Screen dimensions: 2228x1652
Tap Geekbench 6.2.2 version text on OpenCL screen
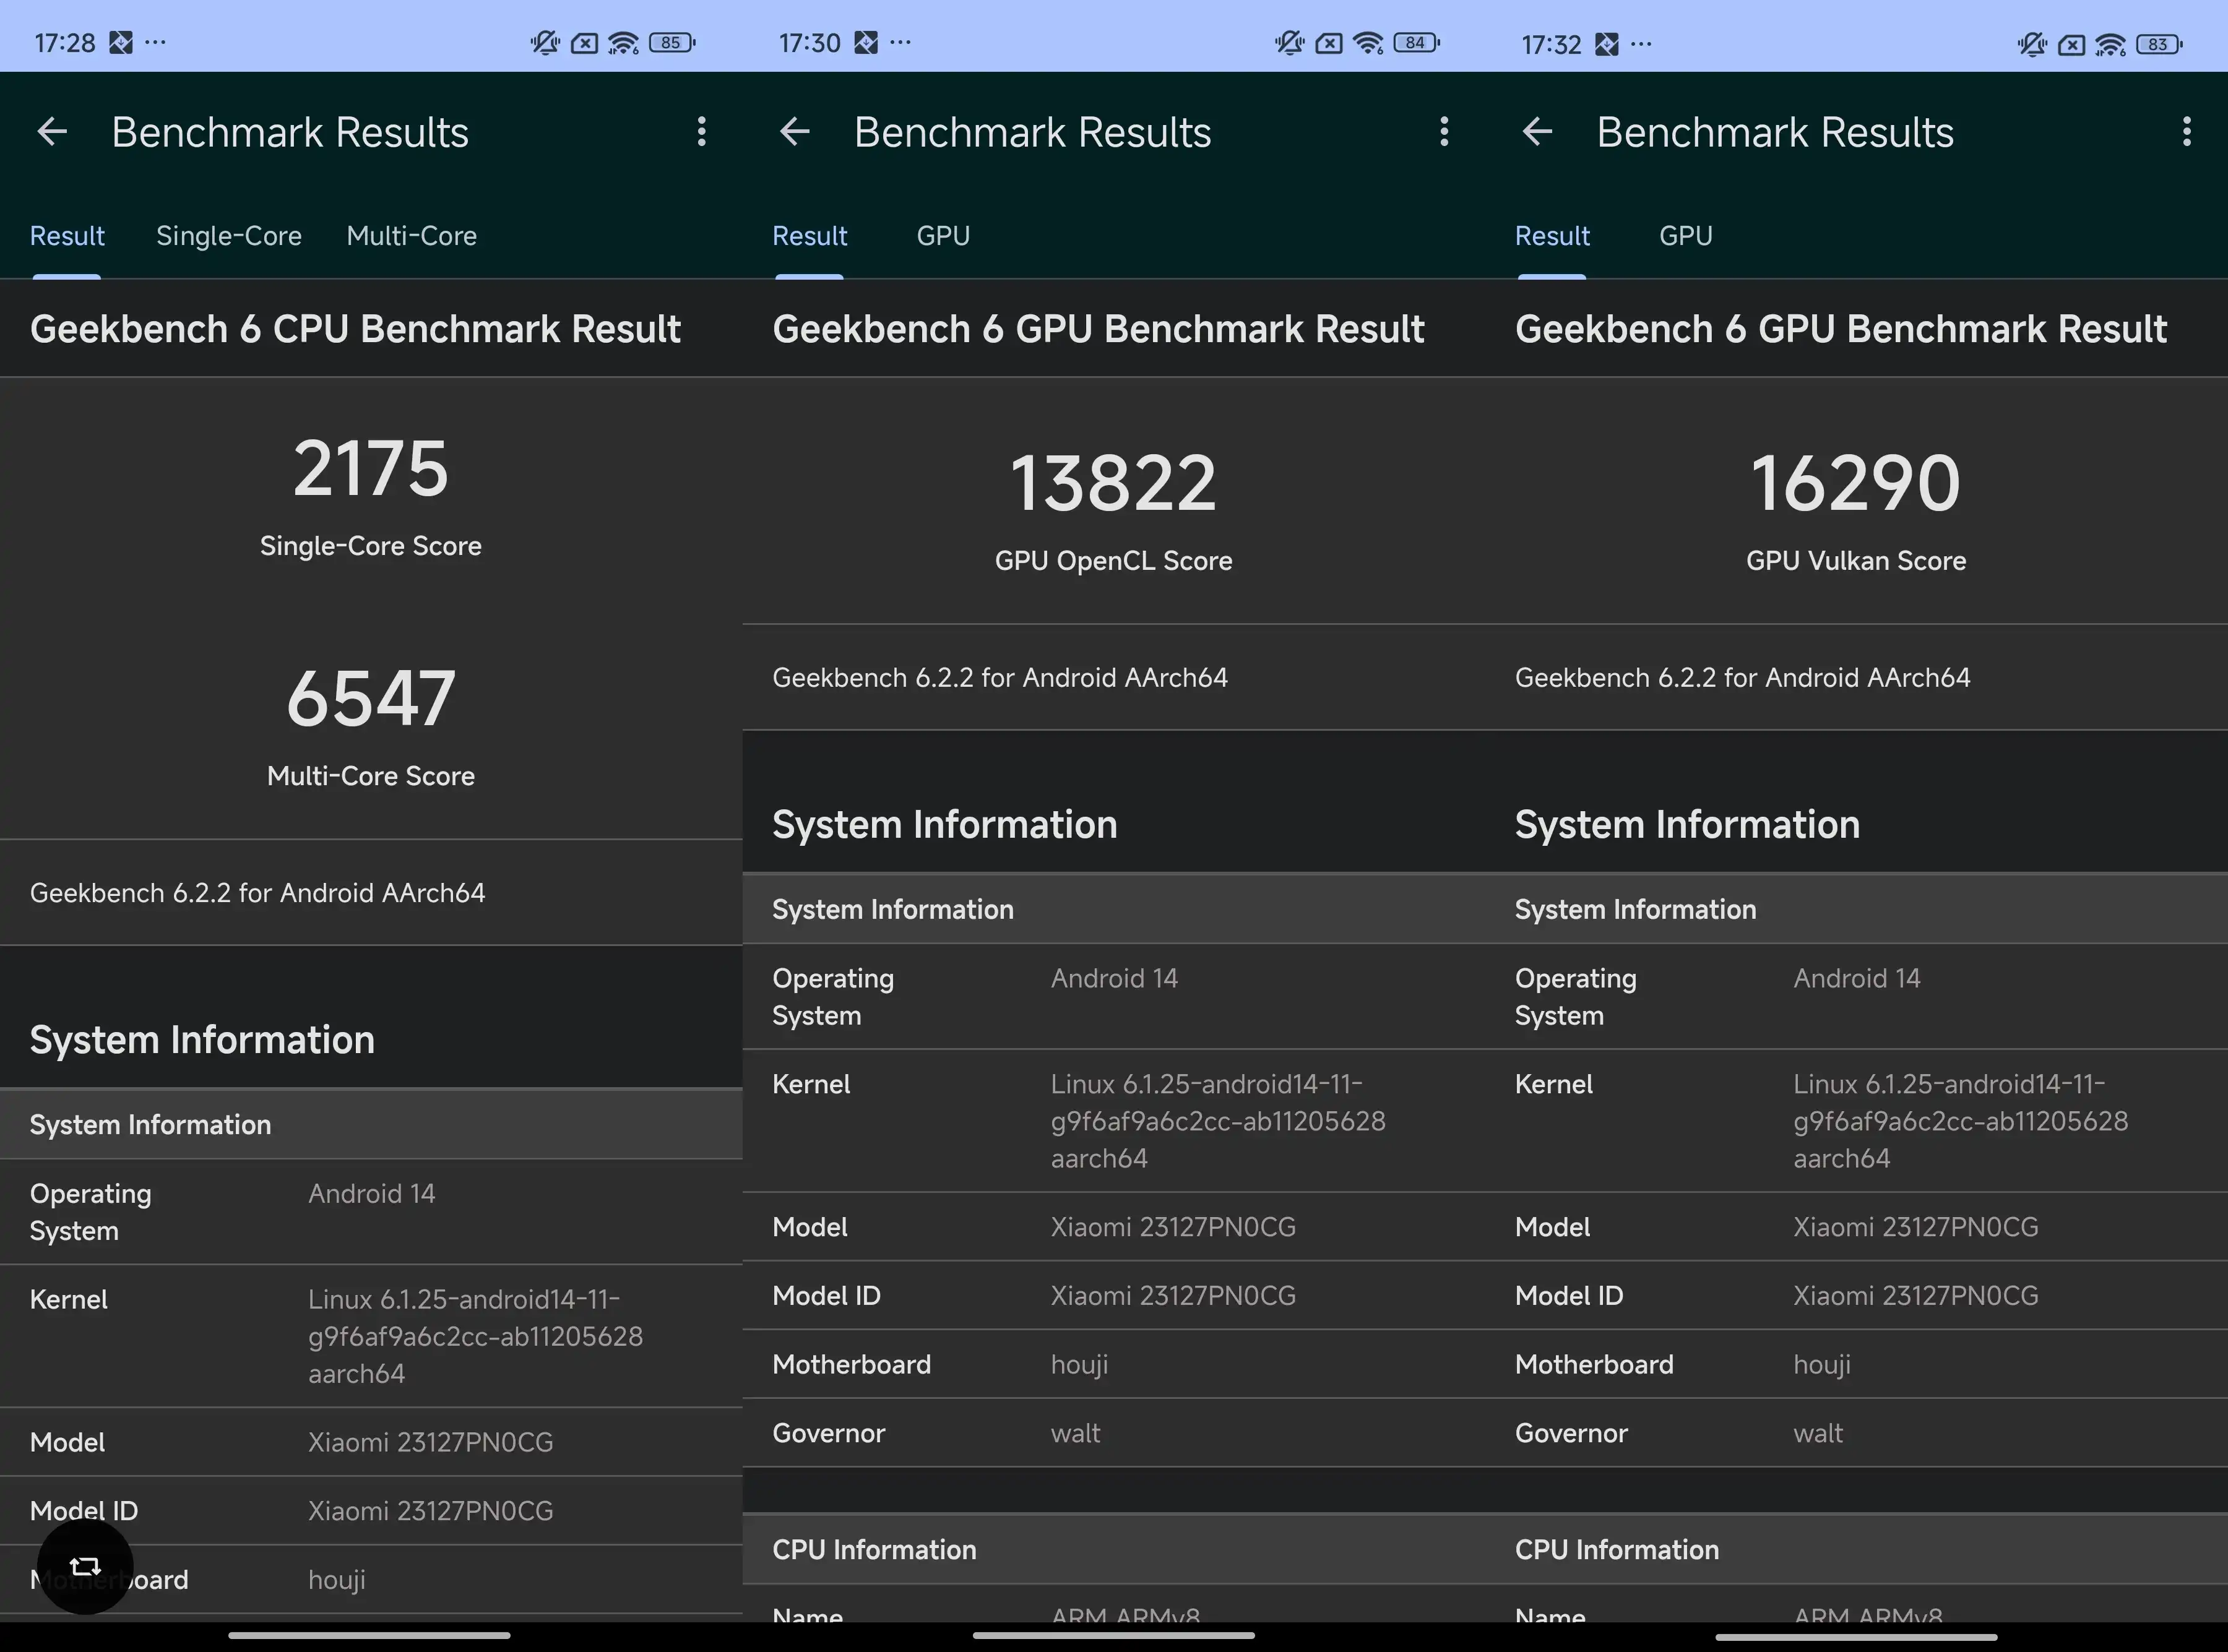tap(1000, 678)
